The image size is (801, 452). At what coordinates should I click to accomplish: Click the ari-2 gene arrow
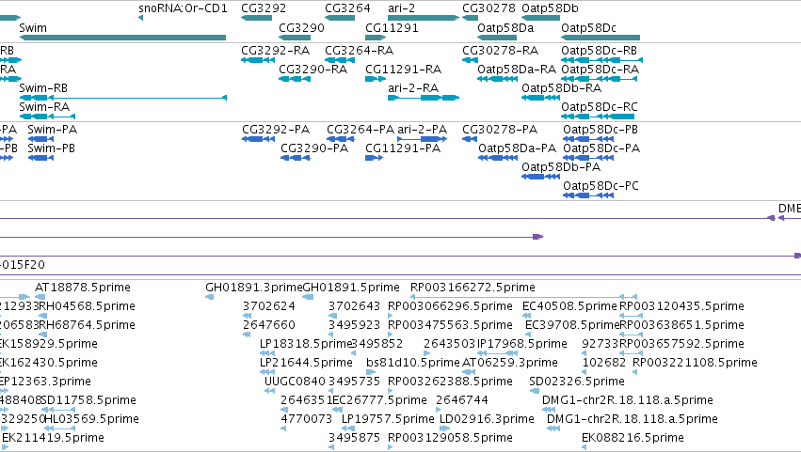click(x=424, y=18)
